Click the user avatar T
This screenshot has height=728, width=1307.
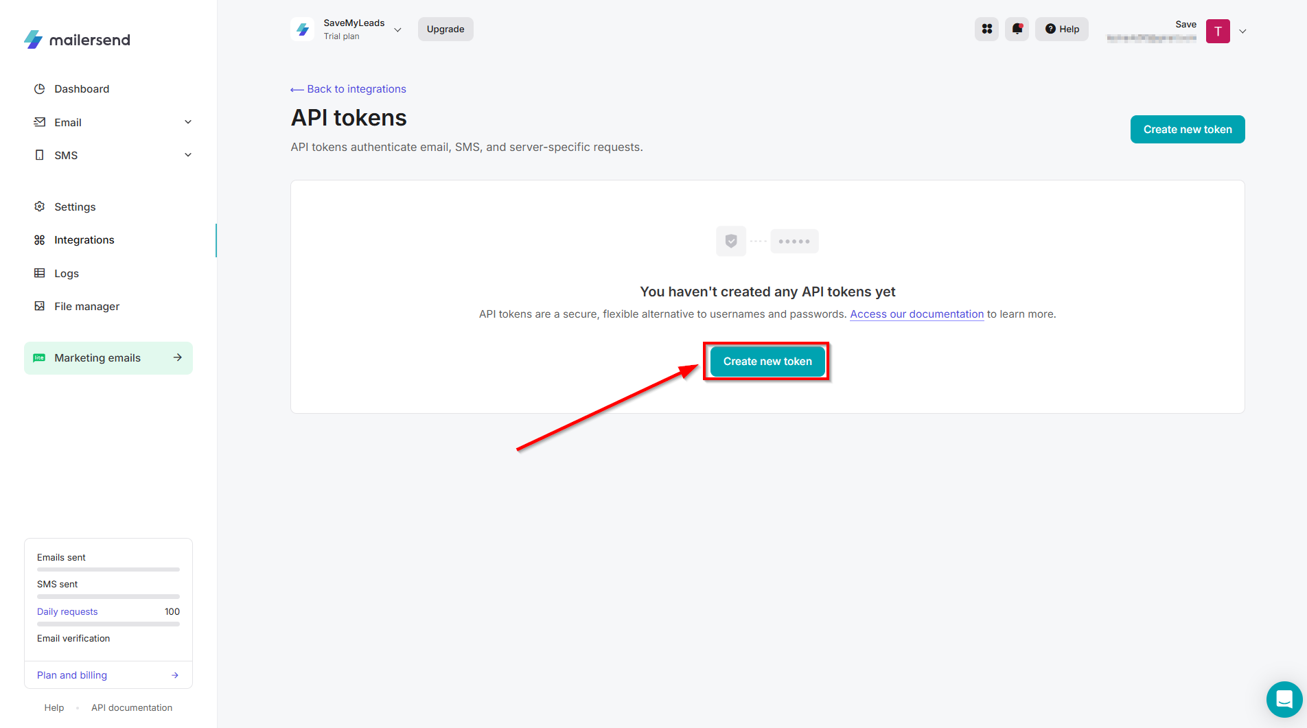pyautogui.click(x=1218, y=31)
